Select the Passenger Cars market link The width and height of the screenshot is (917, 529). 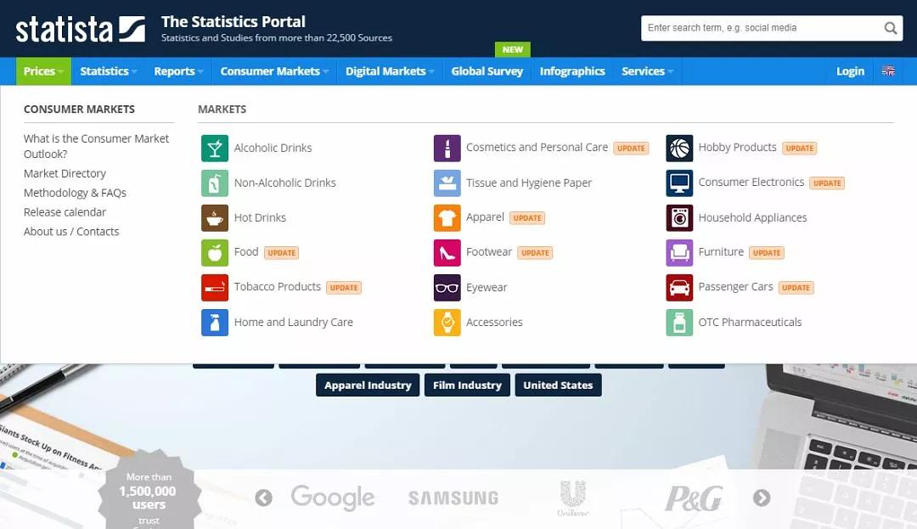point(735,287)
